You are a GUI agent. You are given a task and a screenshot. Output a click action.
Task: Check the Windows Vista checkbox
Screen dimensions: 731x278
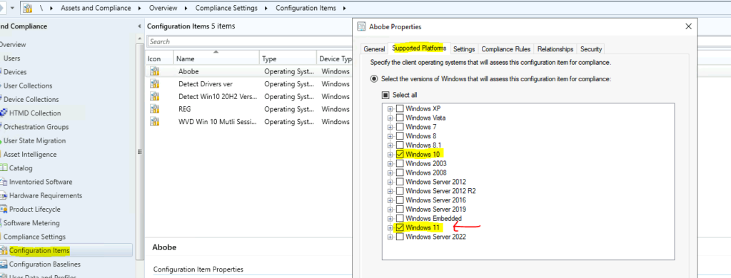point(400,118)
